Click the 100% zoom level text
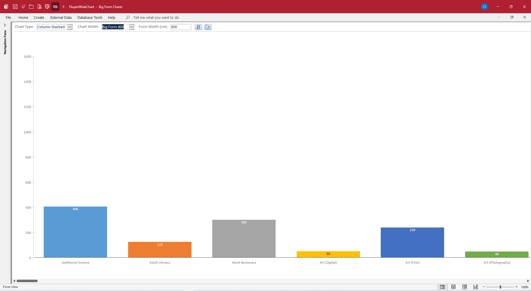531x291 pixels. pyautogui.click(x=525, y=287)
